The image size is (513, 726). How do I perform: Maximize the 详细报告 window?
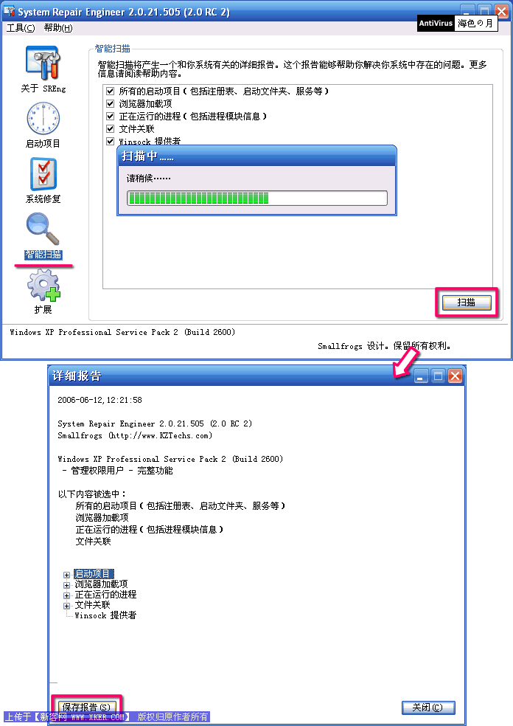pyautogui.click(x=438, y=376)
